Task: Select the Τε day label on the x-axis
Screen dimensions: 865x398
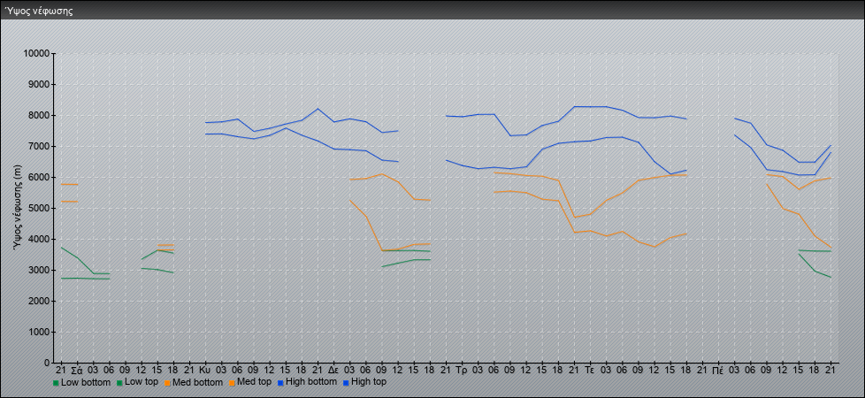Action: pyautogui.click(x=590, y=370)
